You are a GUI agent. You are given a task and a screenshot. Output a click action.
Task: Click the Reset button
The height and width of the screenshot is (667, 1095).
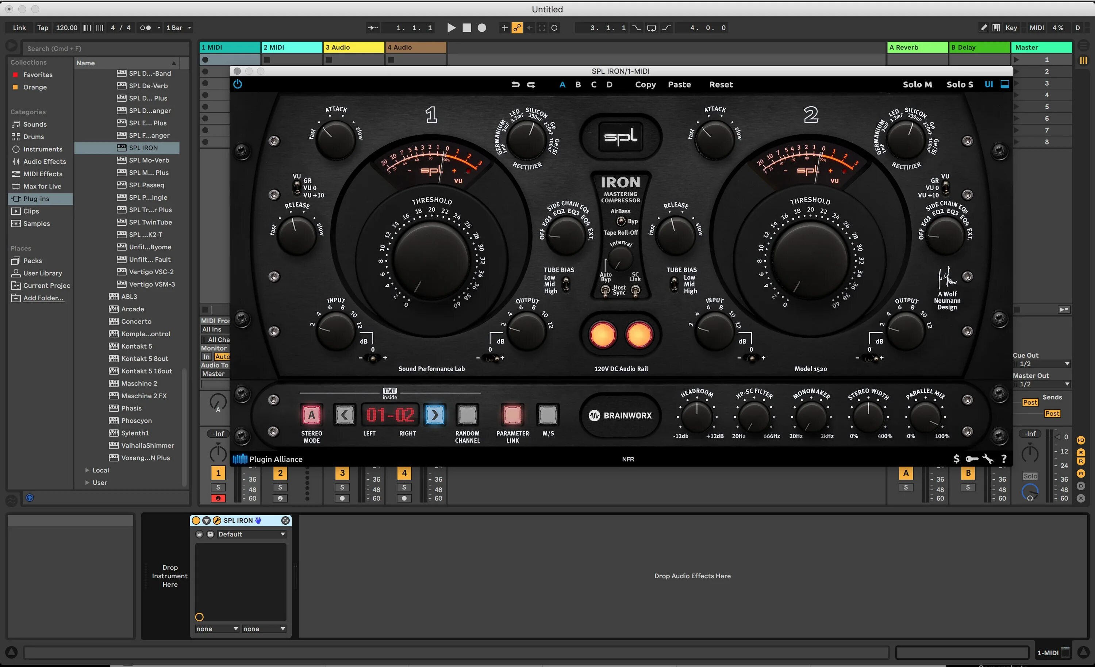pos(721,84)
